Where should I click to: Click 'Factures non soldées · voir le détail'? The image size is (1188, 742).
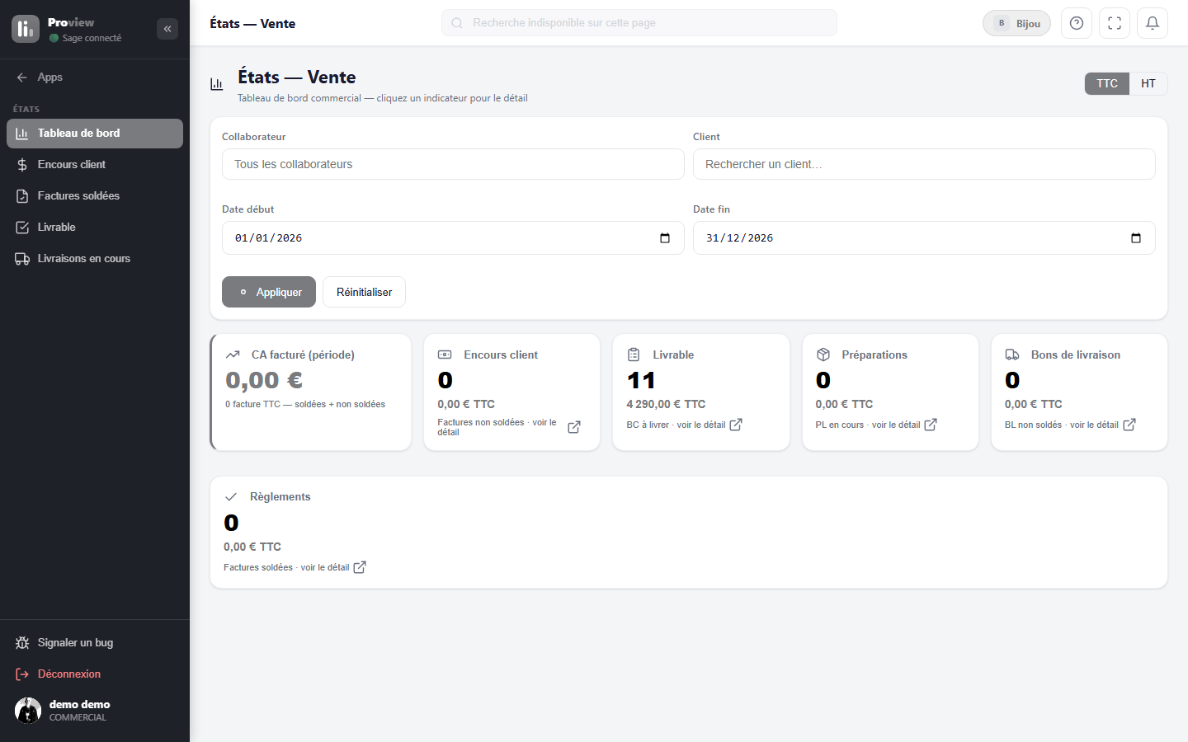[497, 427]
